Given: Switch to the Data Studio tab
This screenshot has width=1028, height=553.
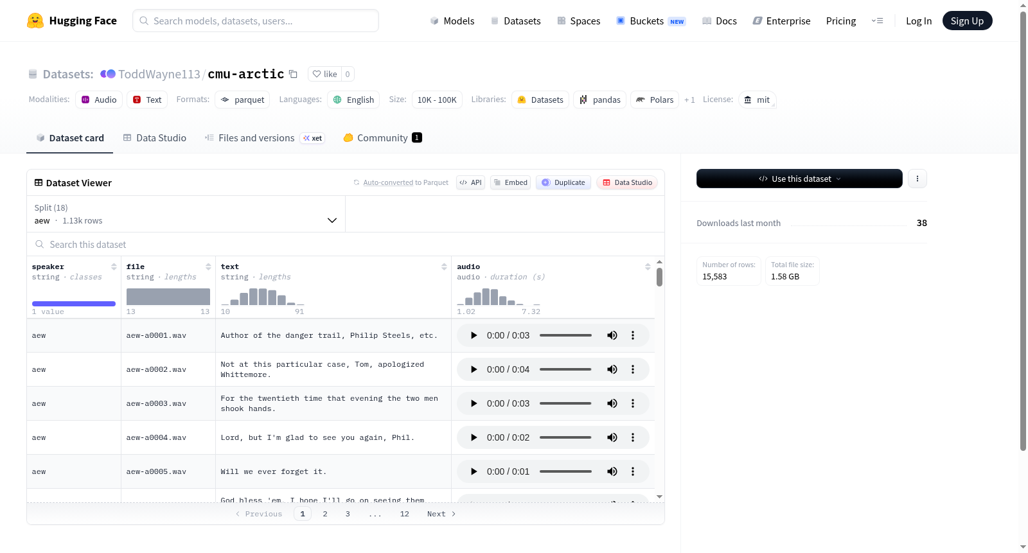Looking at the screenshot, I should [x=155, y=137].
